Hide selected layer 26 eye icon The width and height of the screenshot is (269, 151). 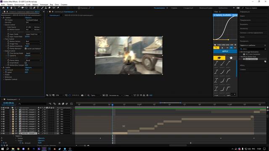(2, 133)
